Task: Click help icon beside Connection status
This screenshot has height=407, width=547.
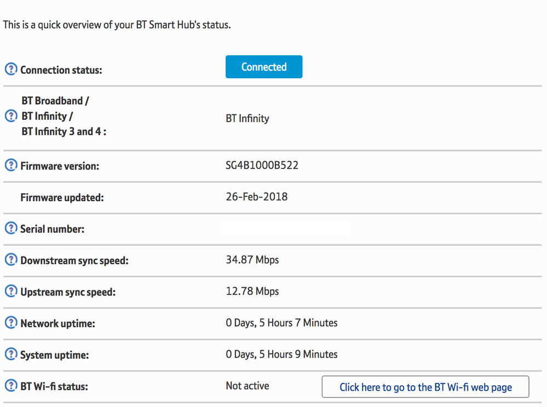Action: tap(11, 70)
